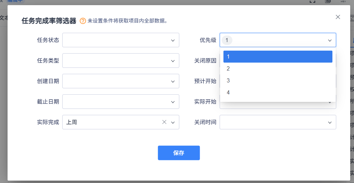
Task: Click the fullscreen icon in the top bar
Action: pyautogui.click(x=312, y=1)
